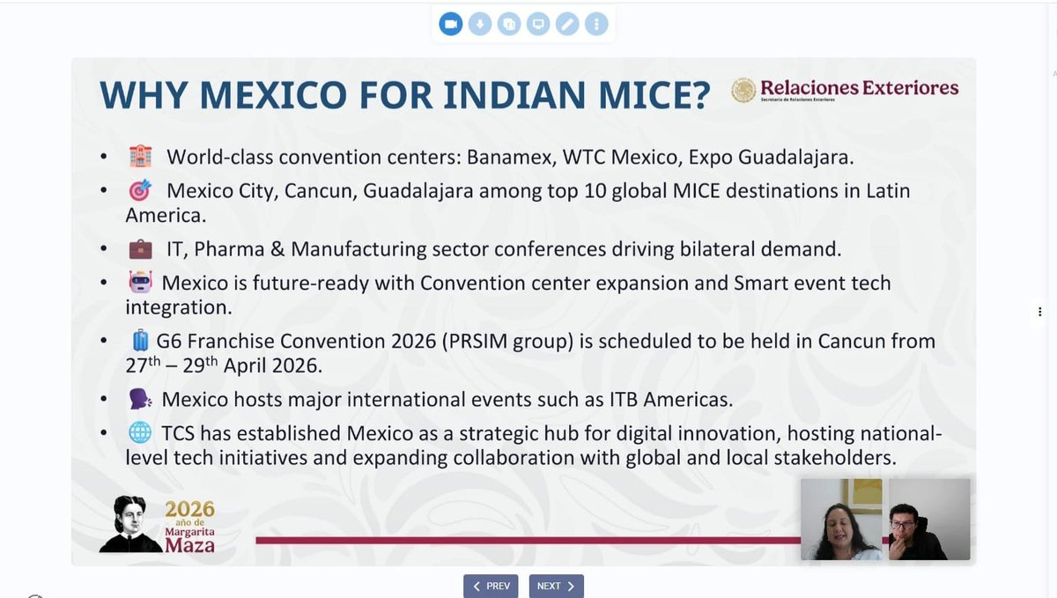
Task: Click the '2026 año de Margarita Maza' emblem
Action: pos(158,524)
